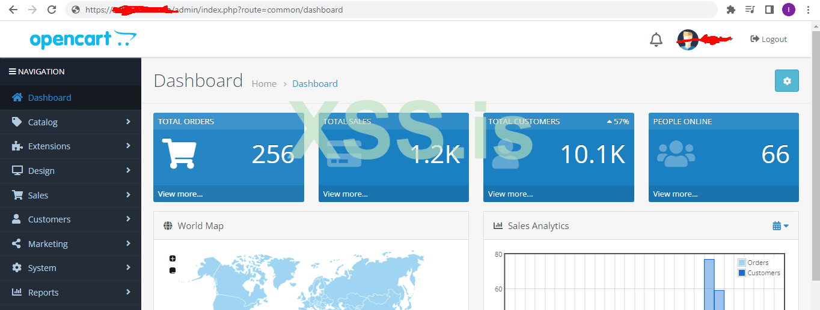Zoom in the World Map with plus

tap(173, 258)
